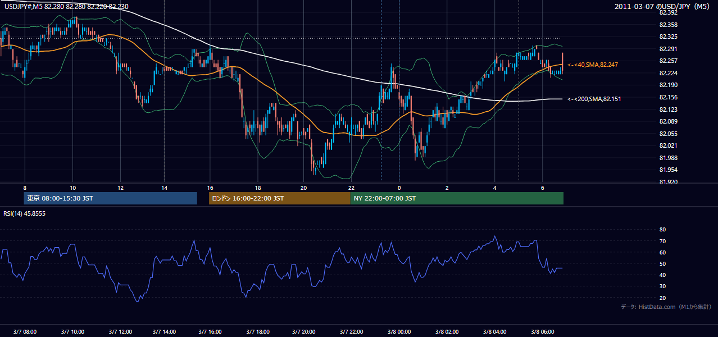Click the 3/8 00:00 date-time label
The height and width of the screenshot is (337, 718).
coord(399,331)
